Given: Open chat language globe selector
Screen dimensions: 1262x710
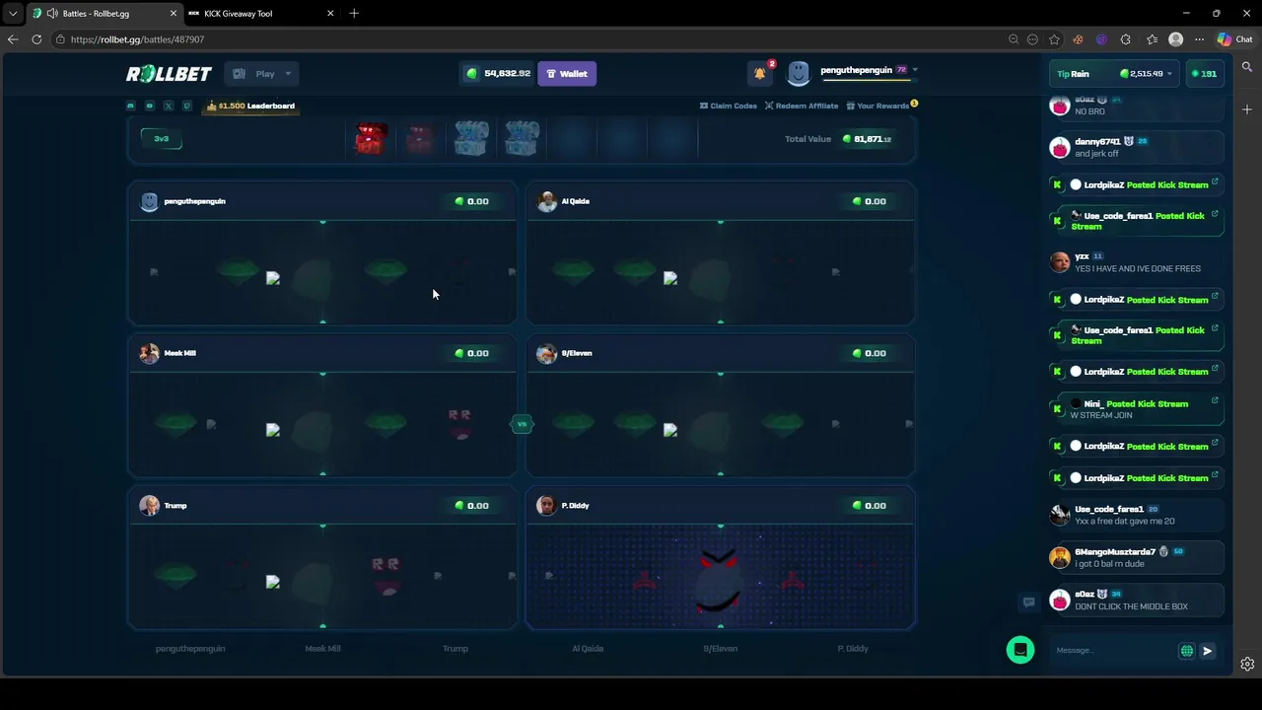Looking at the screenshot, I should 1187,651.
